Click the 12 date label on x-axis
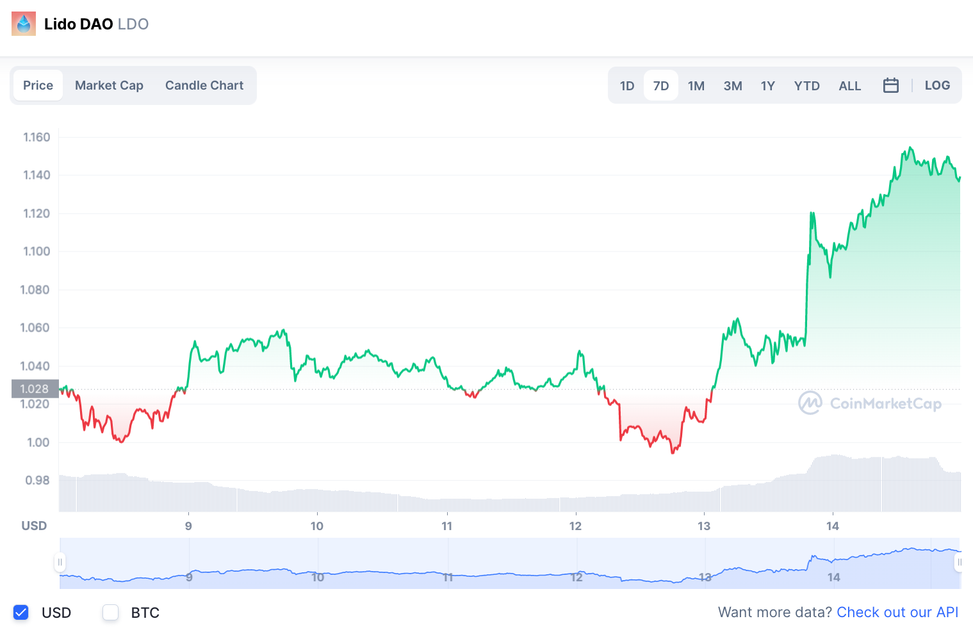The image size is (973, 637). [x=575, y=526]
